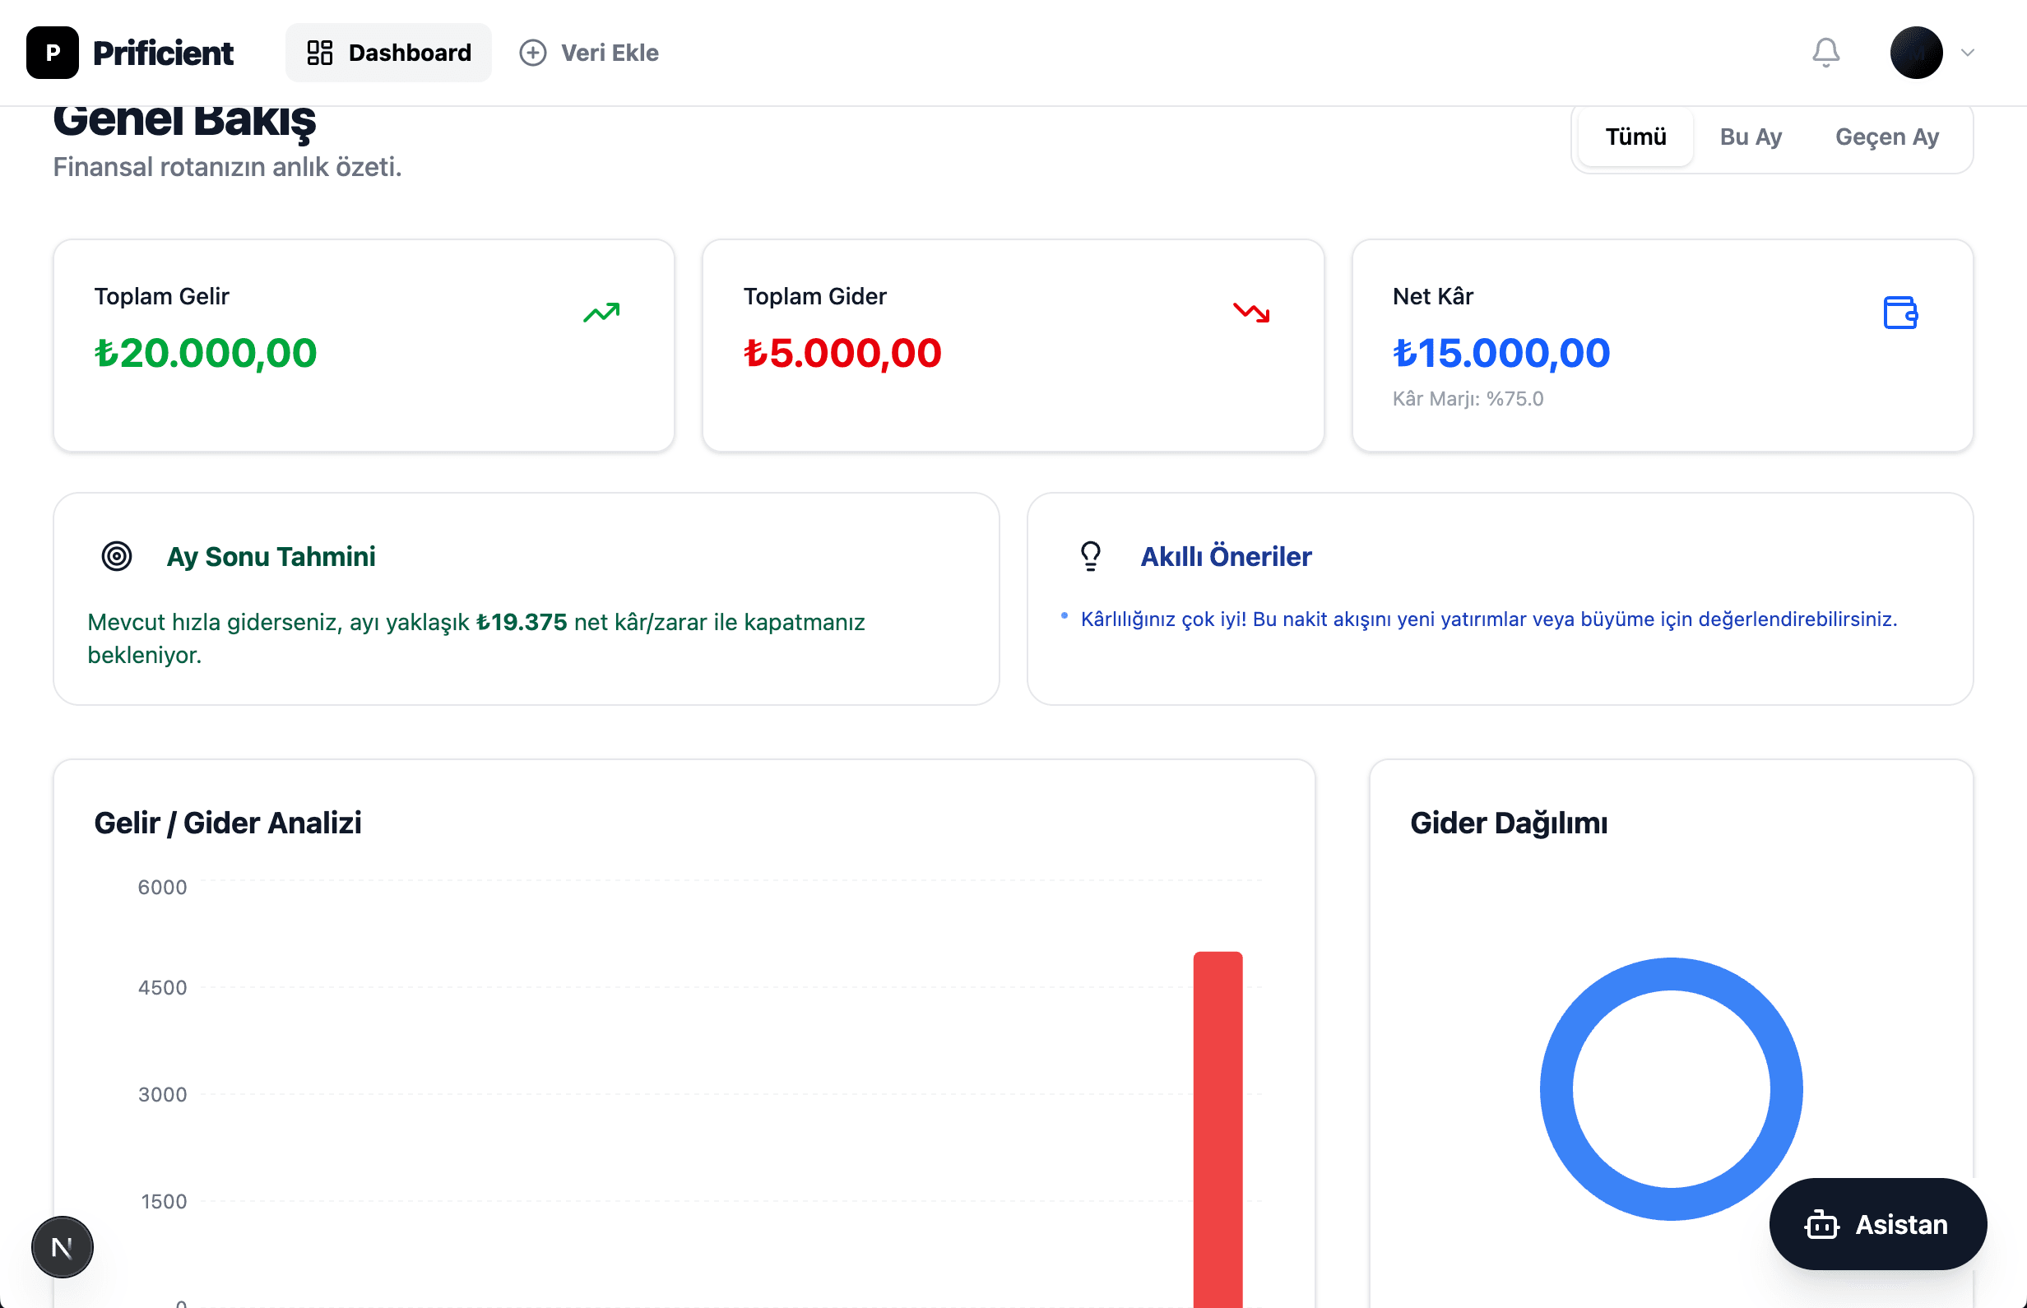Click the Prificient logo icon

[53, 52]
